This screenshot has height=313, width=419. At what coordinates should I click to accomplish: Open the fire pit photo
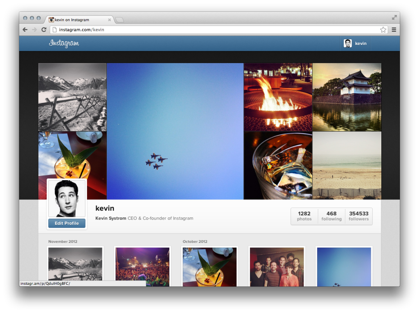coord(278,97)
